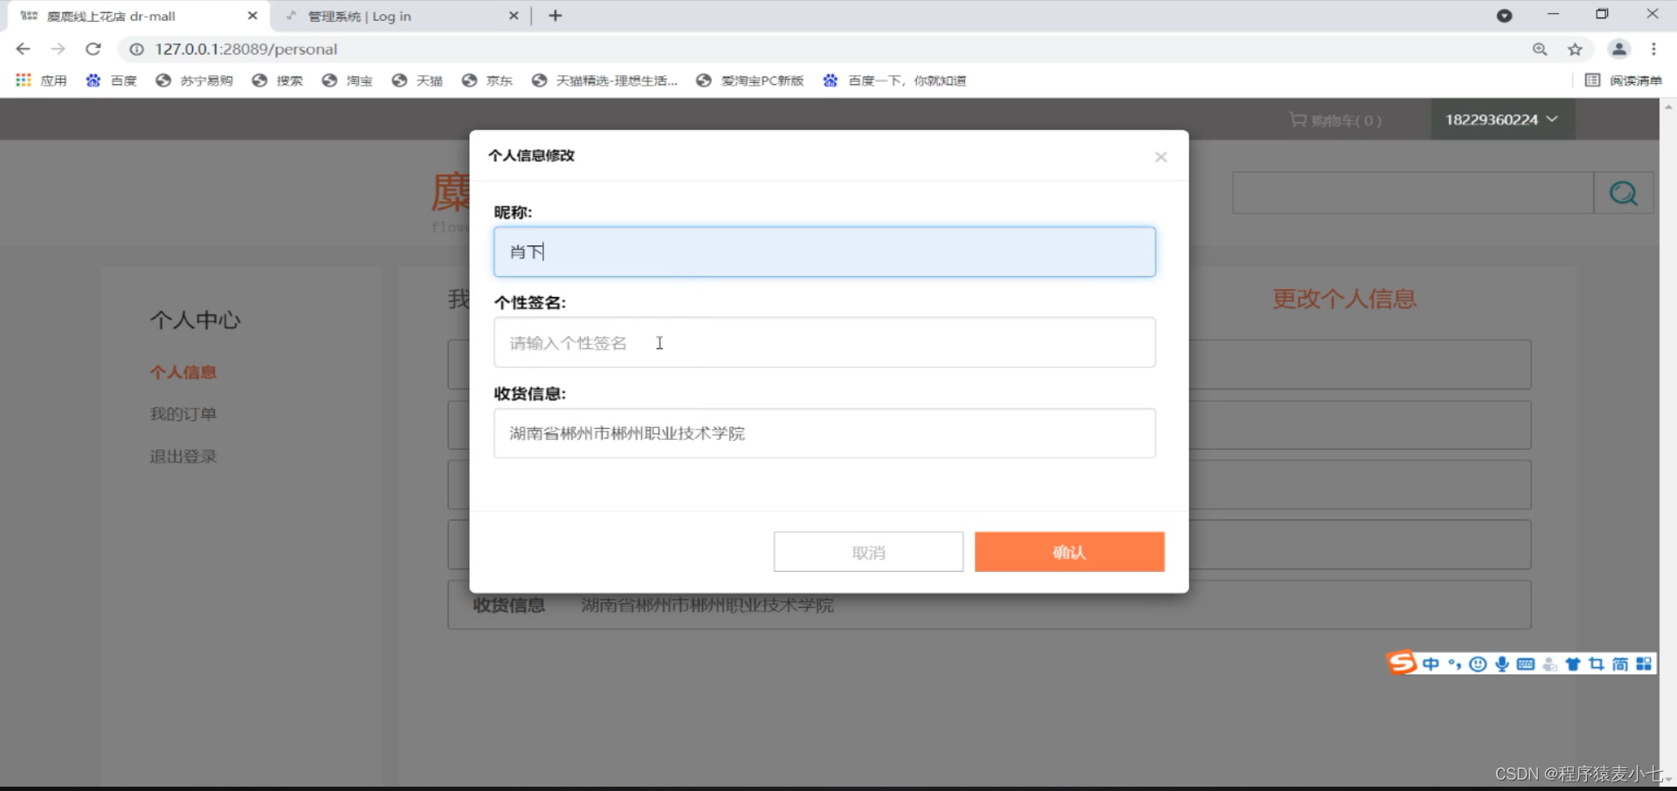Image resolution: width=1677 pixels, height=791 pixels.
Task: Toggle Sogou 简 simplified Chinese mode
Action: click(x=1620, y=664)
